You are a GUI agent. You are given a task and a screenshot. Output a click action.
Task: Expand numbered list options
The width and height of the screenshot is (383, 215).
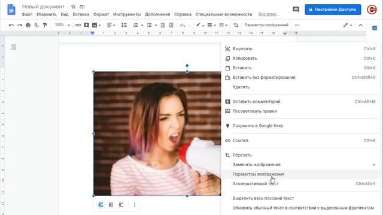coord(142,25)
